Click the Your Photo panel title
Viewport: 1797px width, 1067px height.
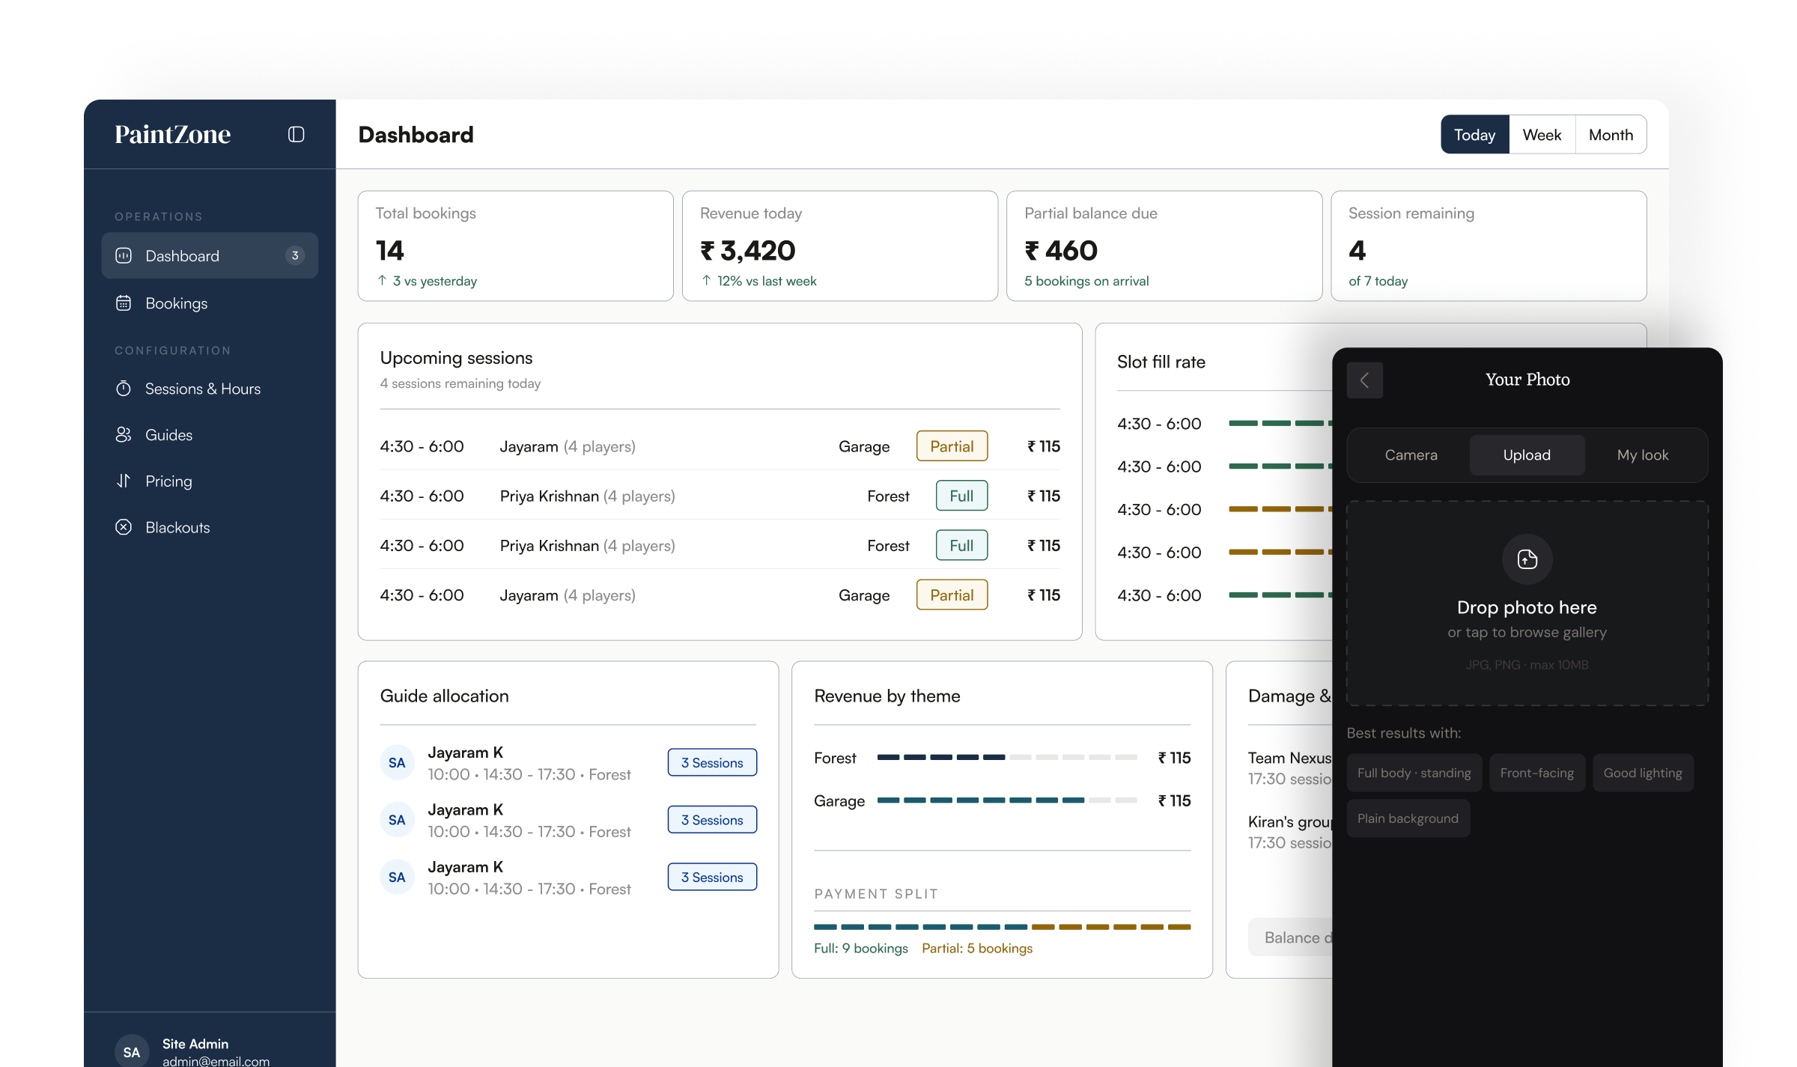[1527, 380]
